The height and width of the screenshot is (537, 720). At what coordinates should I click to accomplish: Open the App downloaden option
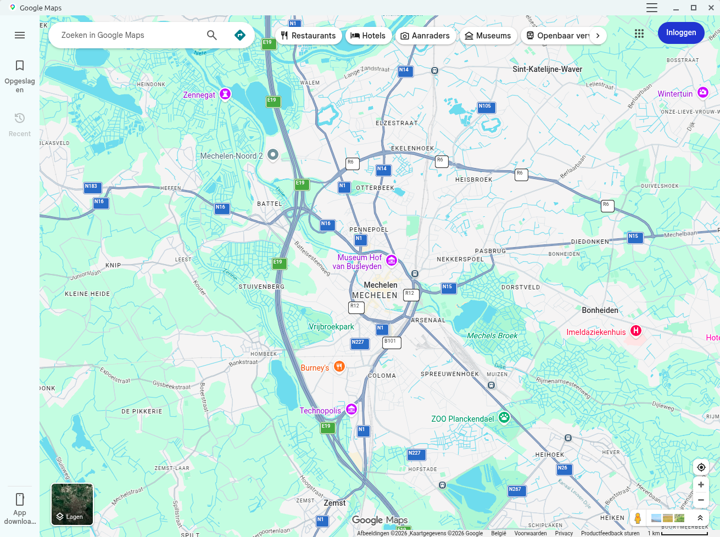20,508
